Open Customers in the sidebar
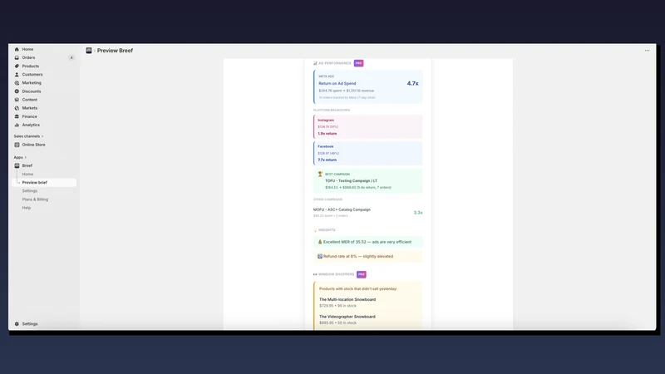This screenshot has height=374, width=665. [x=32, y=75]
